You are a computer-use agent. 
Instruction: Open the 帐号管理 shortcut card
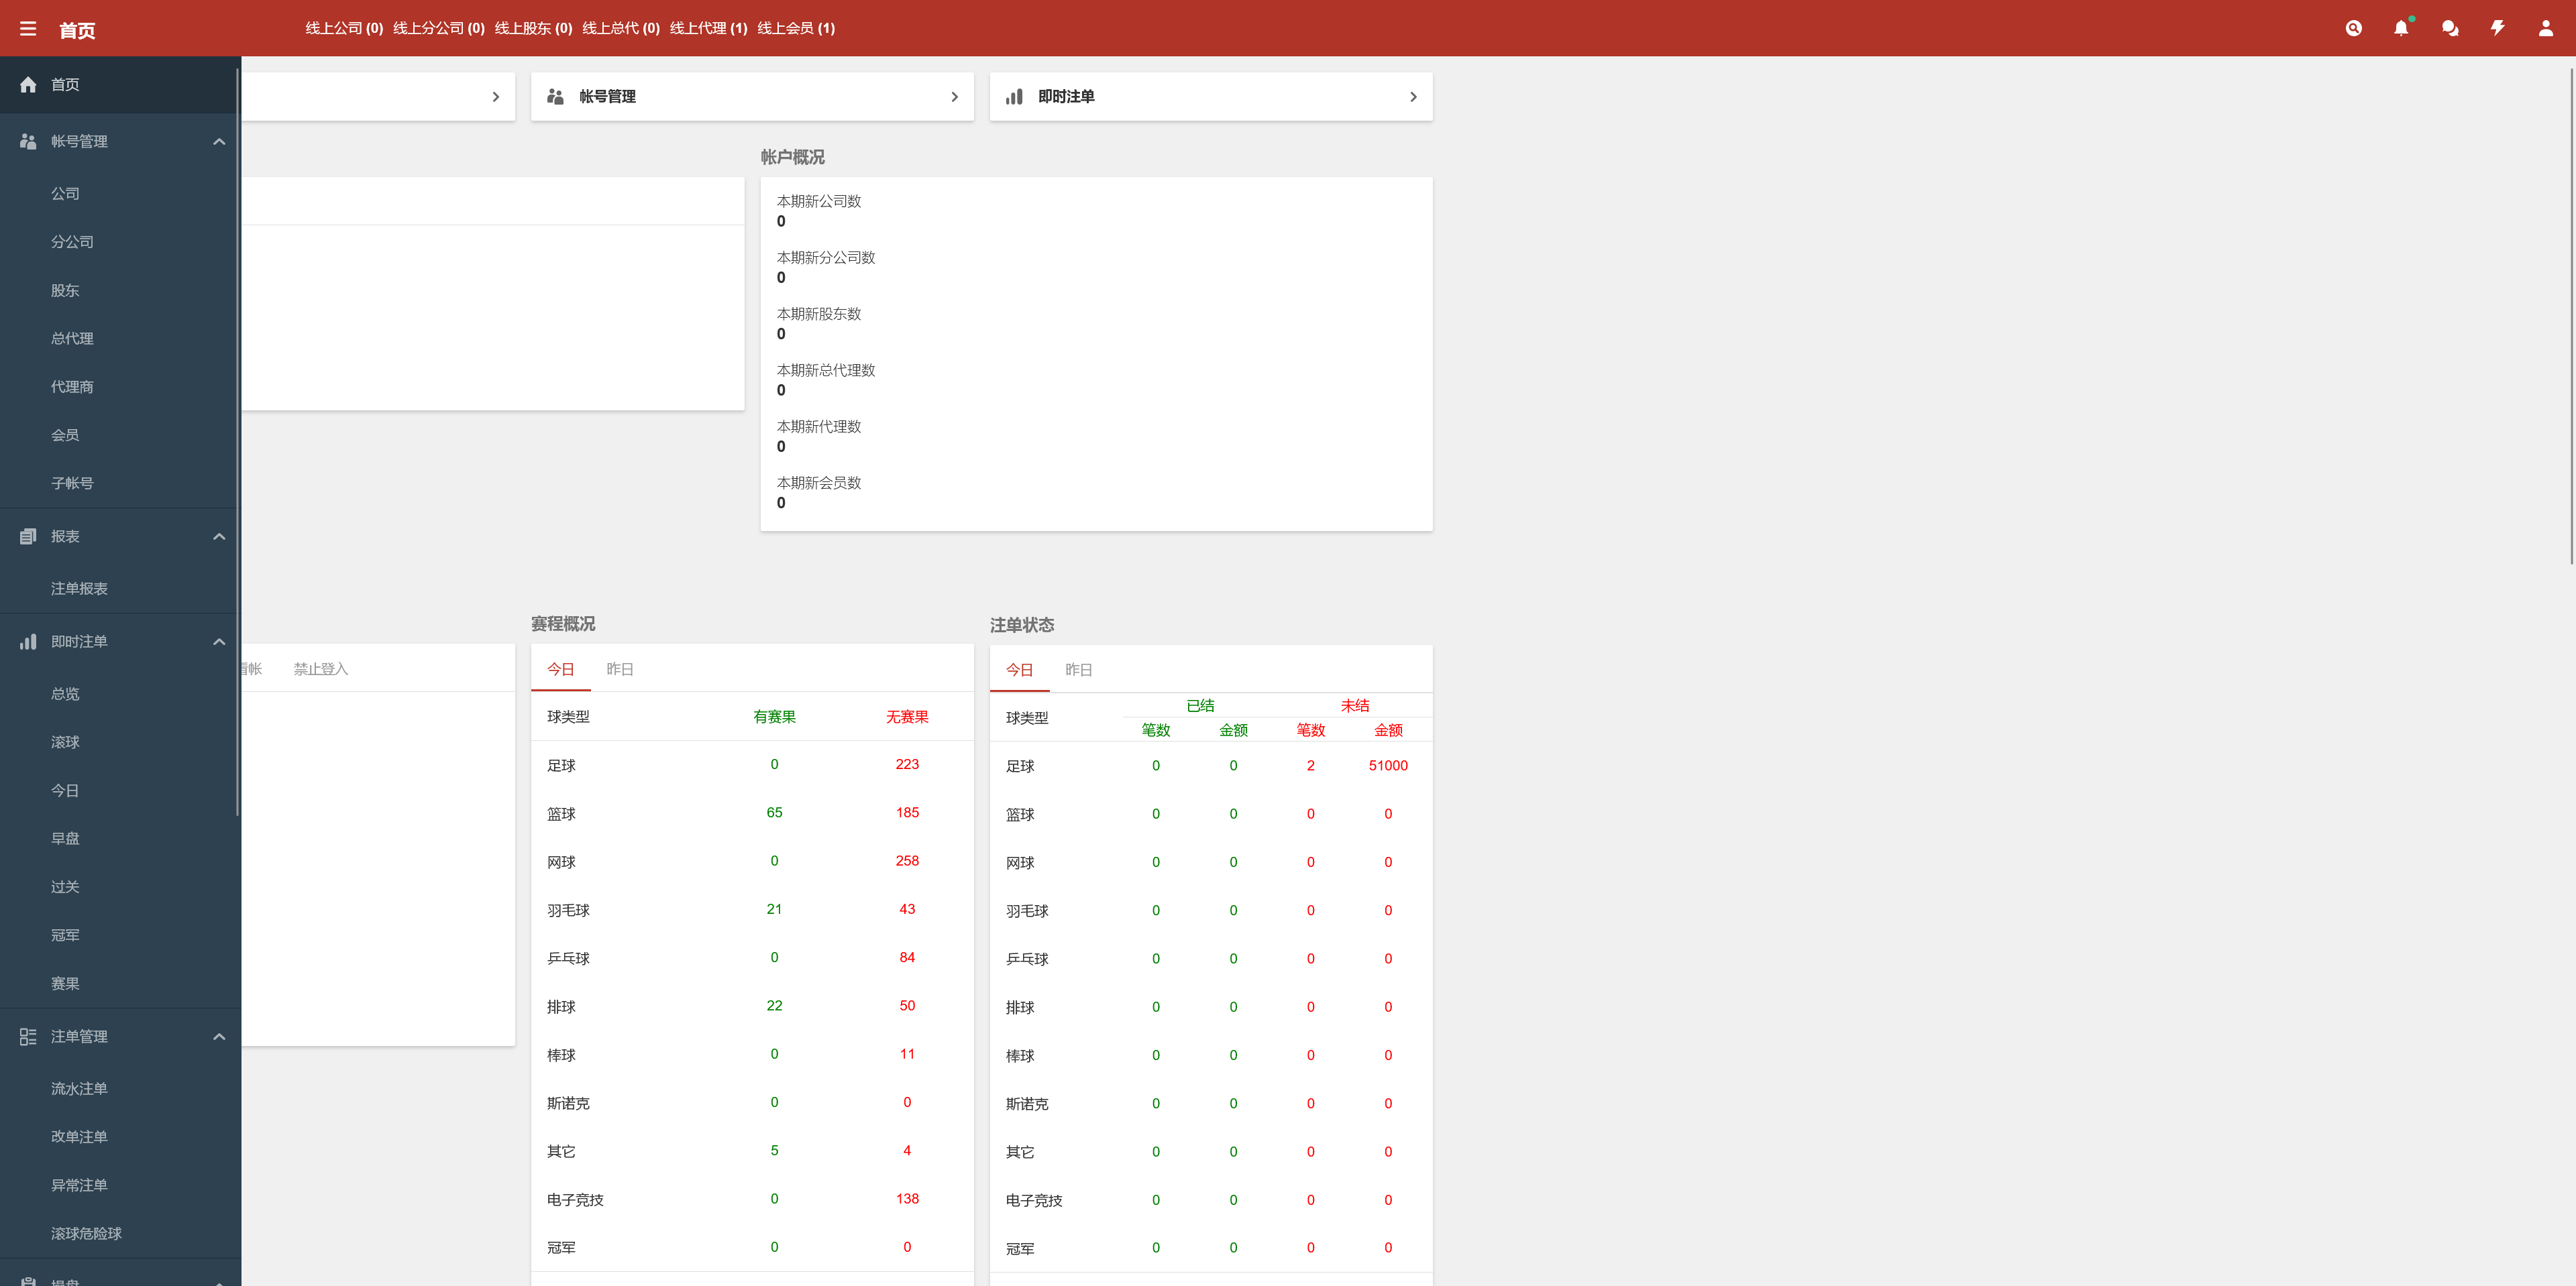coord(752,97)
